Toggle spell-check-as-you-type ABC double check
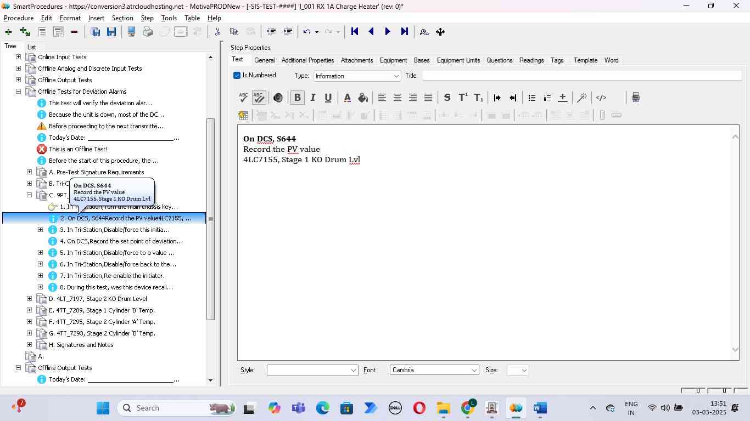 (x=259, y=98)
